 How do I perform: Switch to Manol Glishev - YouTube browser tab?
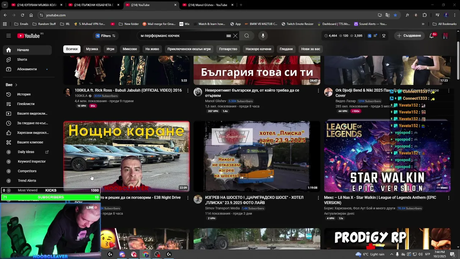[x=207, y=5]
